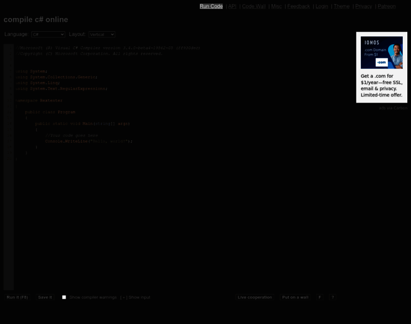Expand the Language dropdown showing C#

point(48,35)
